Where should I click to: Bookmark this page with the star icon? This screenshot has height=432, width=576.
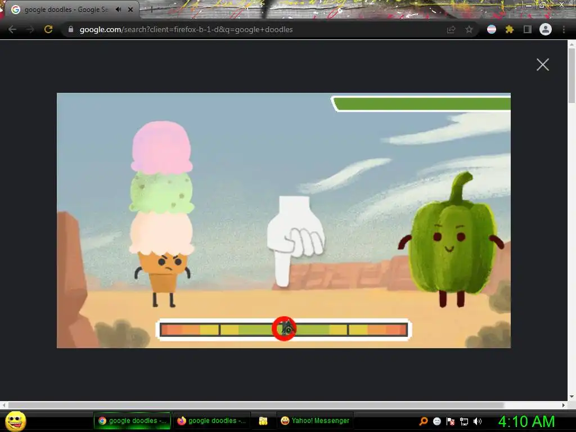[x=469, y=29]
